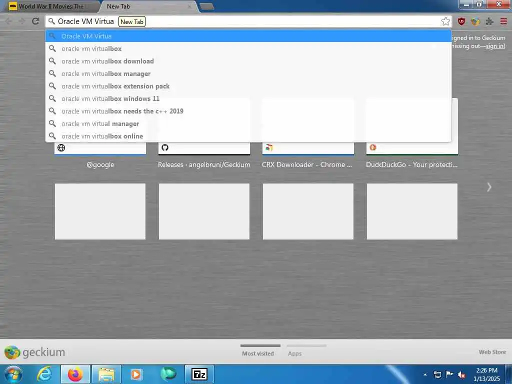Open 7-Zip from the taskbar

199,374
